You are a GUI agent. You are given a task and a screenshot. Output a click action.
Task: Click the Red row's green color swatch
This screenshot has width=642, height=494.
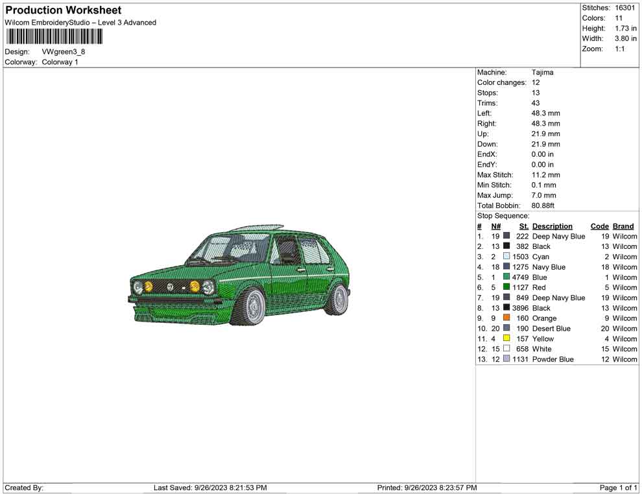click(x=506, y=287)
